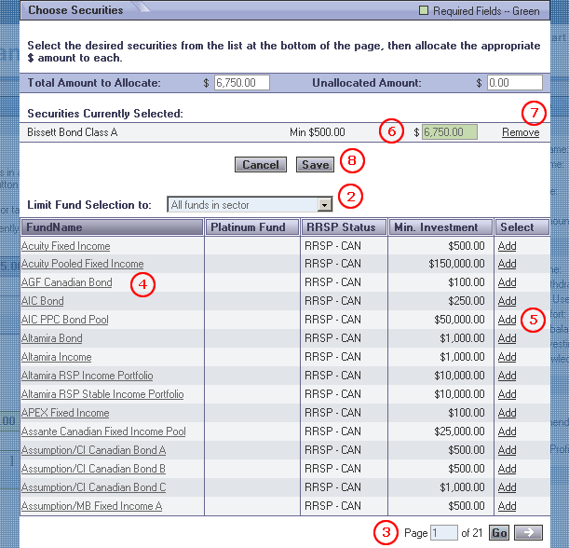
Task: Add the APEX Fixed Income fund
Action: [507, 413]
